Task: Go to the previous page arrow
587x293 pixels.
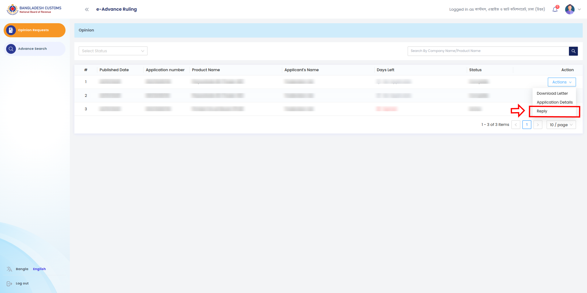Action: (x=516, y=125)
